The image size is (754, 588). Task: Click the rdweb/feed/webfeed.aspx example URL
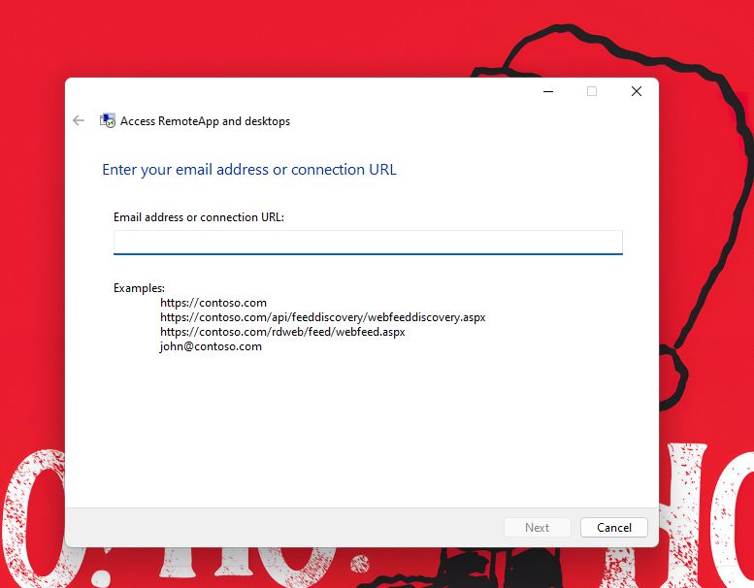(x=282, y=332)
